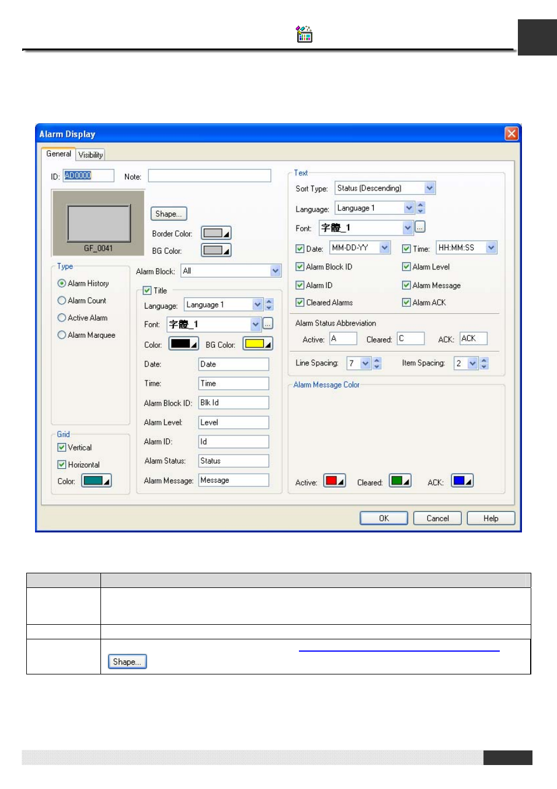Click the Shape... button in the dialog
This screenshot has width=557, height=789.
[x=169, y=214]
